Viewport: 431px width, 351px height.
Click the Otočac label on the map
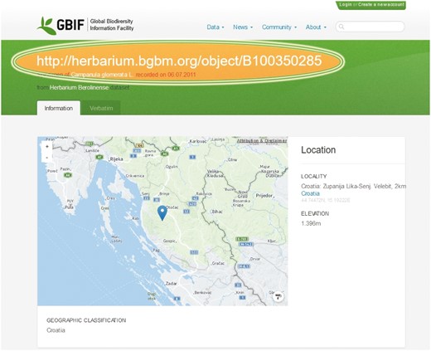[x=172, y=207]
